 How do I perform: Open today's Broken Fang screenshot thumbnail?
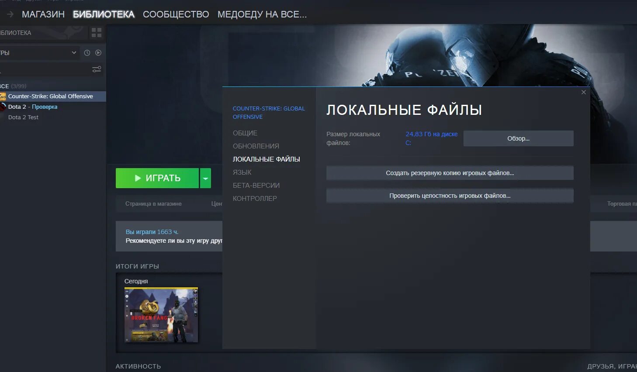tap(161, 315)
